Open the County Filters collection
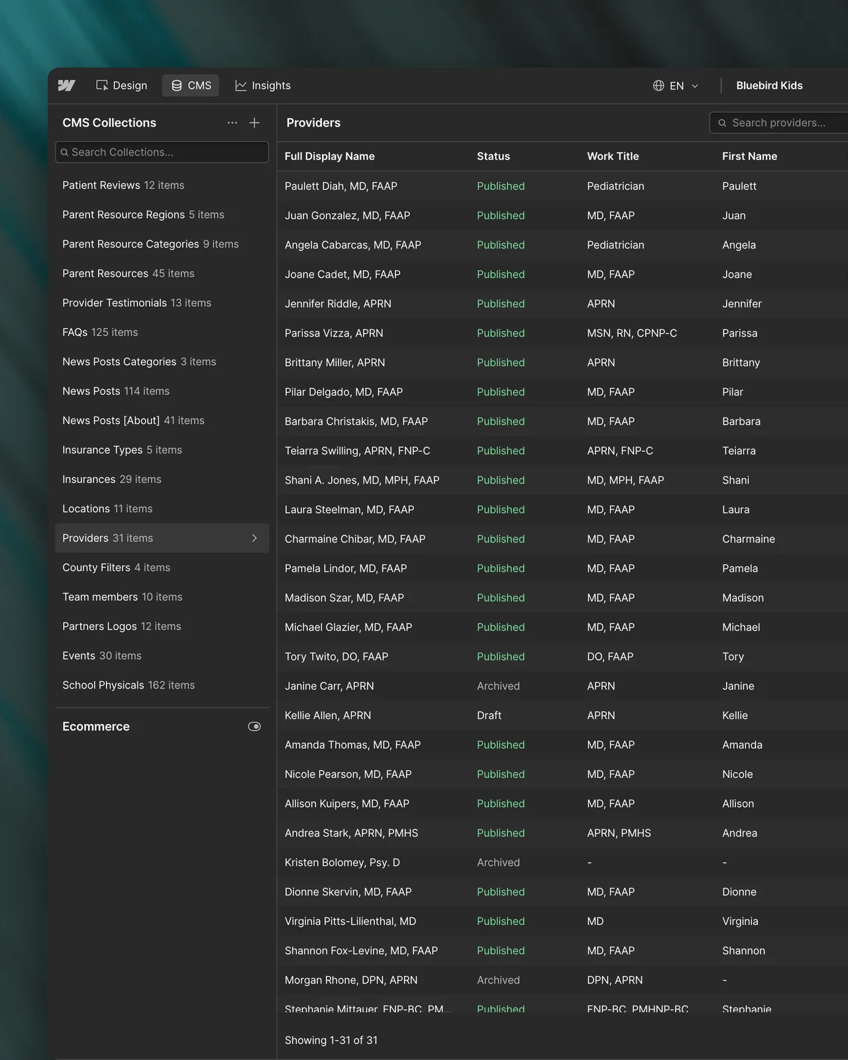This screenshot has width=848, height=1060. (162, 568)
